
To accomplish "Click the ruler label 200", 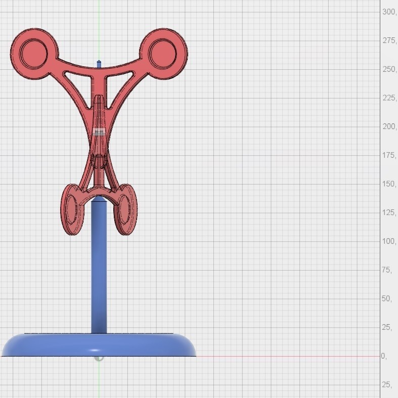I will (x=389, y=126).
